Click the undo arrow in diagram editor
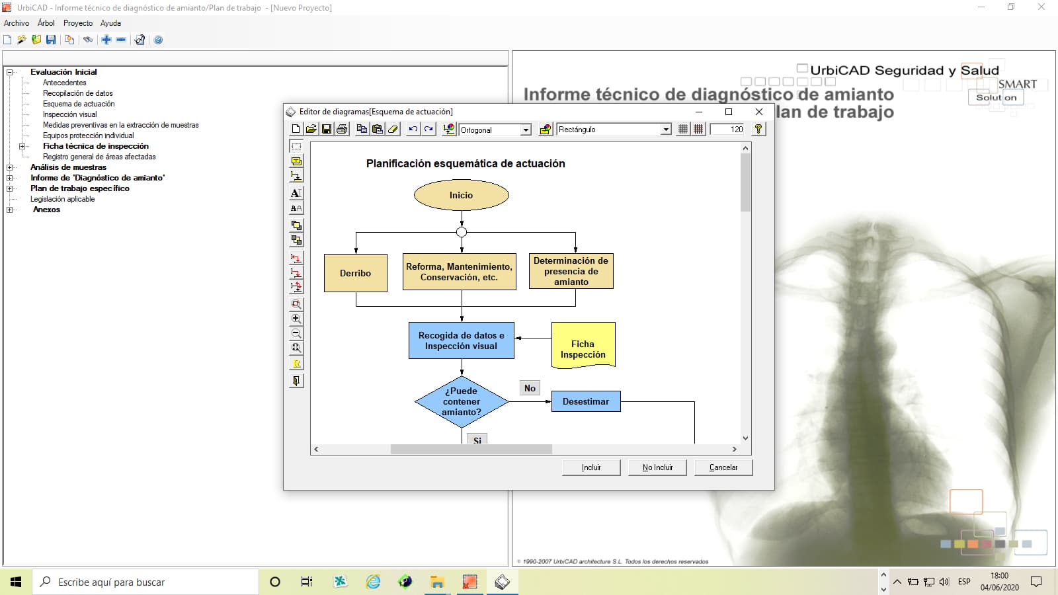The image size is (1058, 595). pyautogui.click(x=413, y=130)
